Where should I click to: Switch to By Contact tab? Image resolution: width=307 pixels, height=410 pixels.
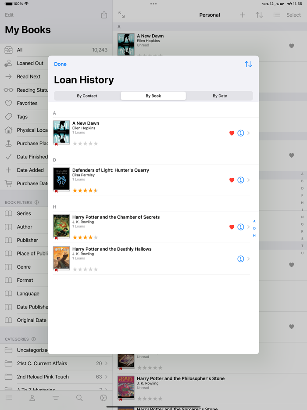[87, 96]
